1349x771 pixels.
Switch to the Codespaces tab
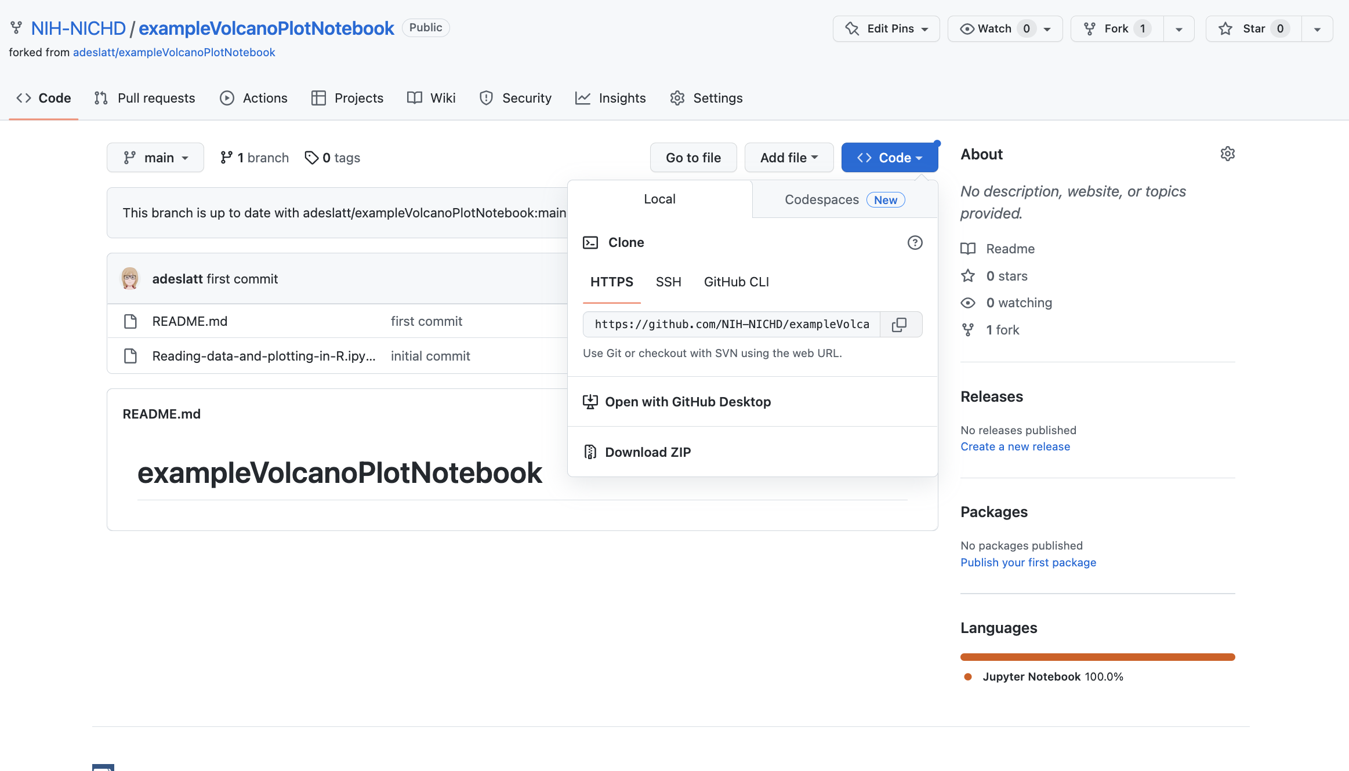click(x=845, y=199)
